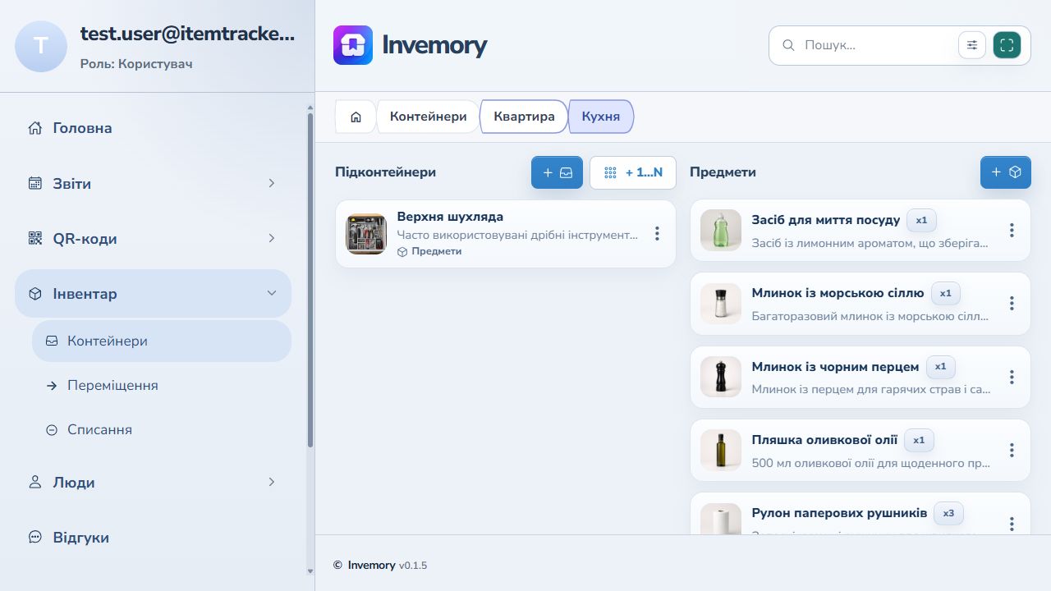Open options for Млинок із морською сіллю
Viewport: 1051px width, 591px height.
pyautogui.click(x=1012, y=304)
